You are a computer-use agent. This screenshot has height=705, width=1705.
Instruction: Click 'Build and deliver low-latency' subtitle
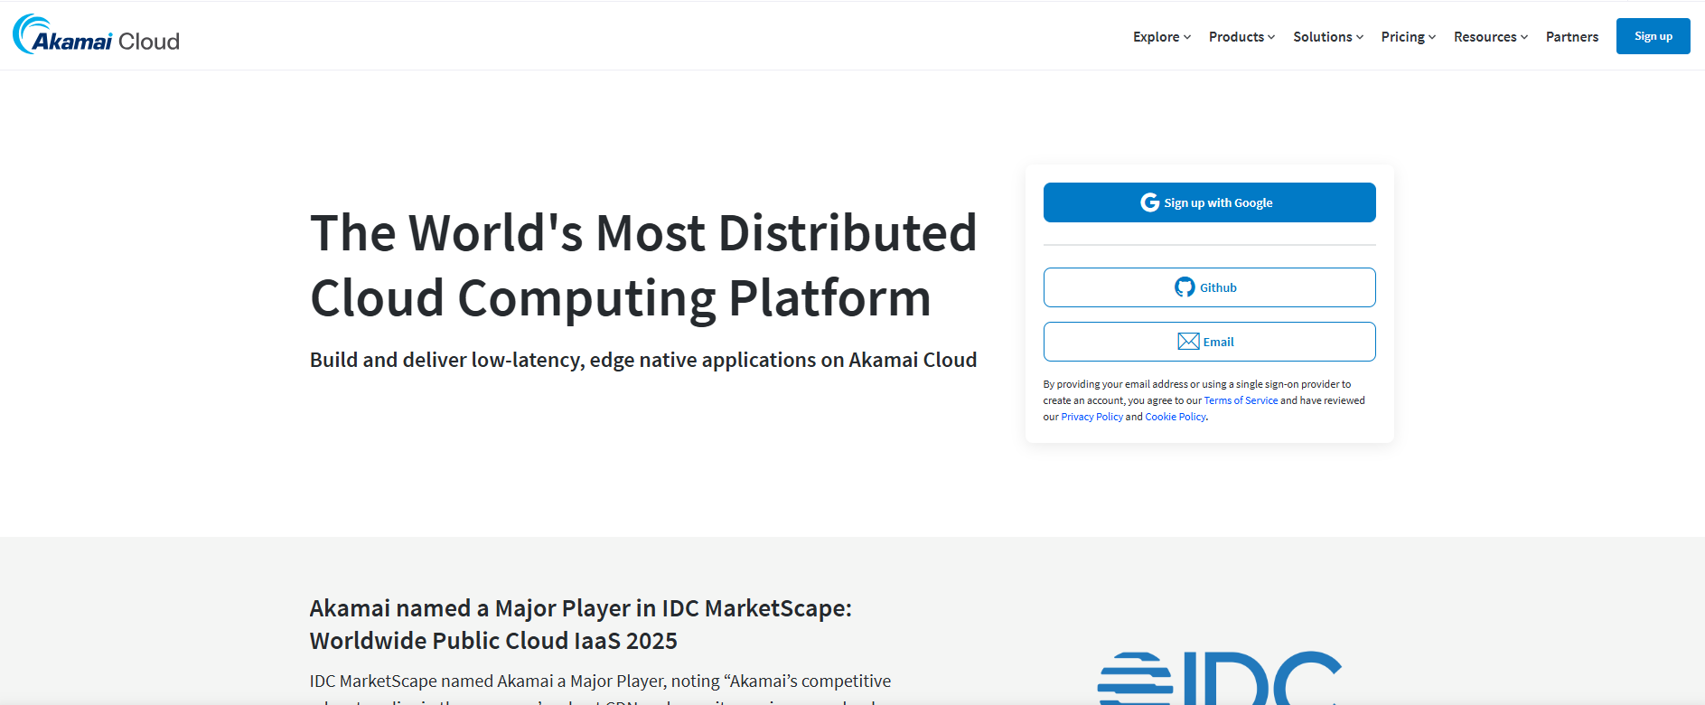(x=643, y=360)
